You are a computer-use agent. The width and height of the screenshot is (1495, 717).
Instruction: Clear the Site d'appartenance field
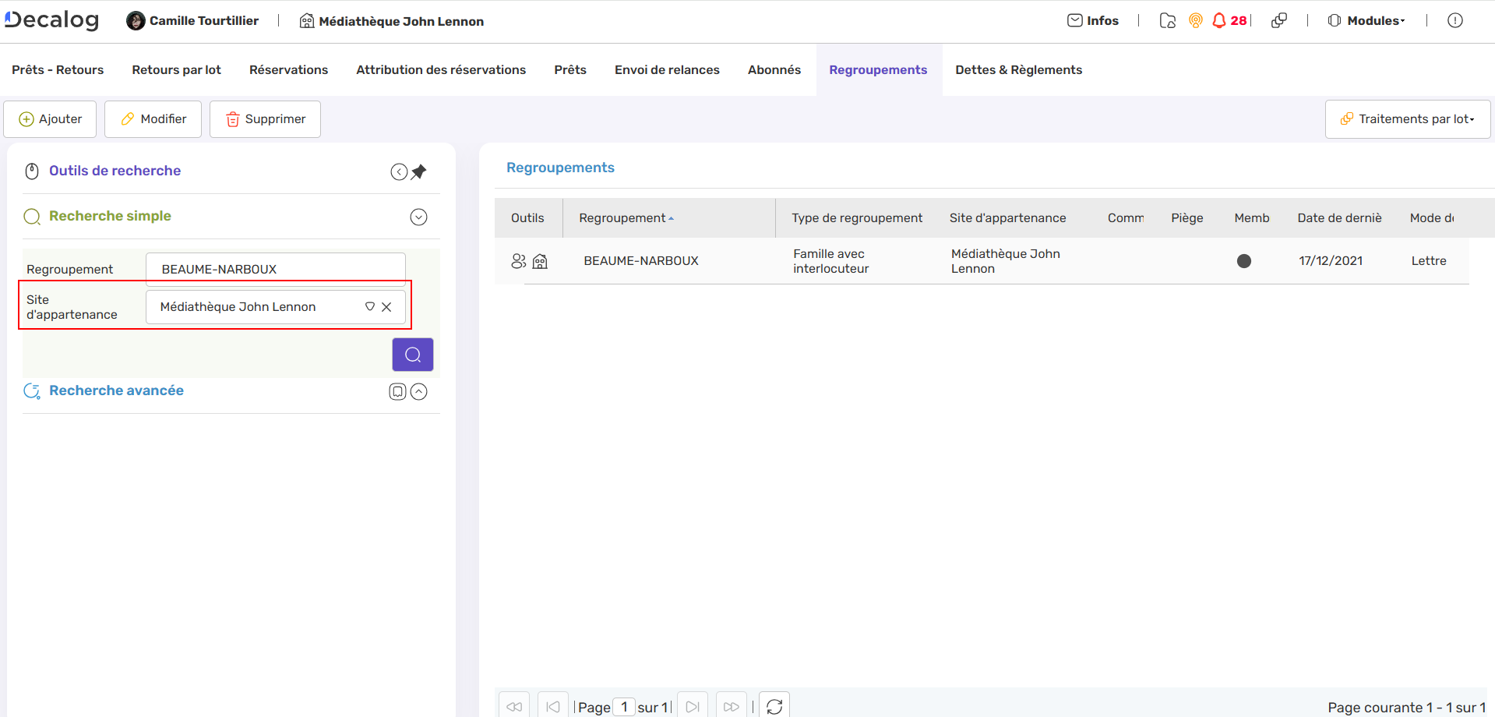click(x=386, y=307)
